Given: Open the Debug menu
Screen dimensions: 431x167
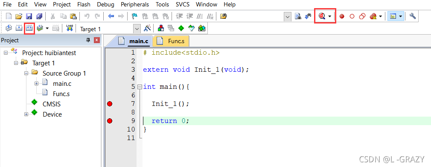Looking at the screenshot, I should [106, 4].
